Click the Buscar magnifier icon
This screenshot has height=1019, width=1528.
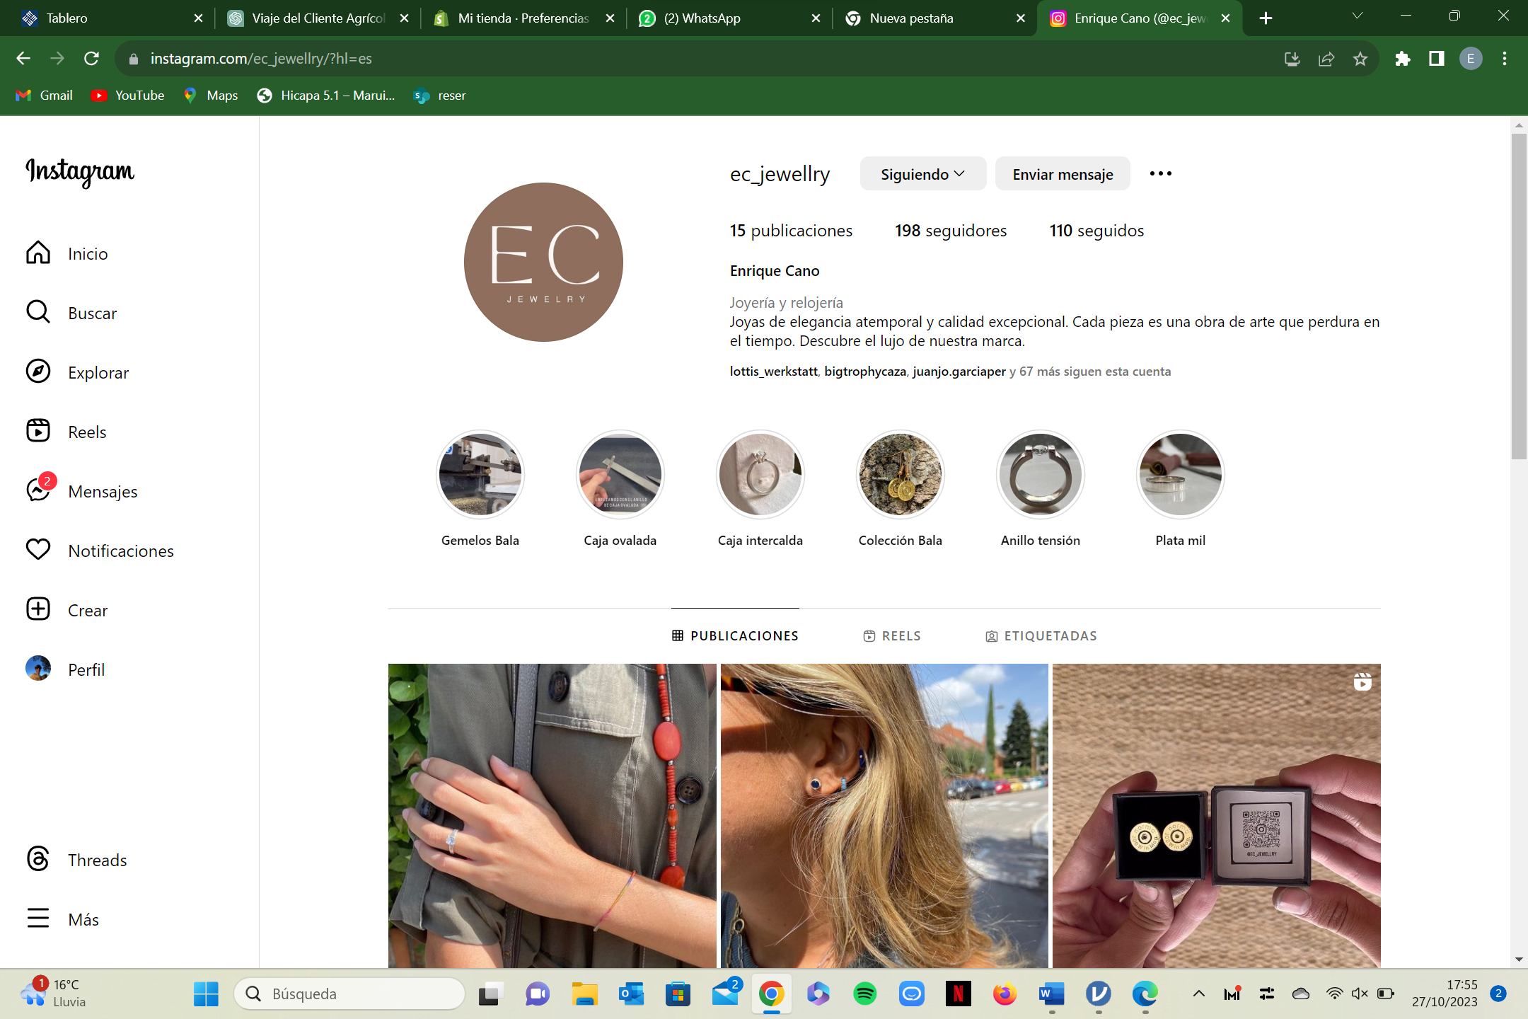tap(38, 312)
